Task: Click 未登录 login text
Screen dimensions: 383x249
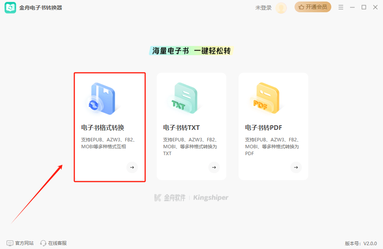Action: click(264, 8)
